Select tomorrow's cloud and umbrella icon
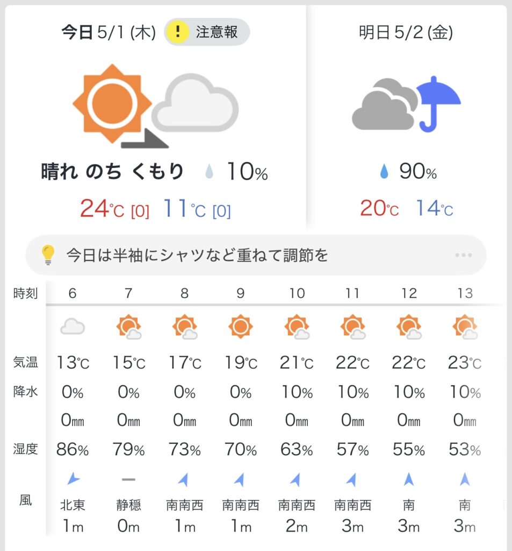512x551 pixels. 406,104
